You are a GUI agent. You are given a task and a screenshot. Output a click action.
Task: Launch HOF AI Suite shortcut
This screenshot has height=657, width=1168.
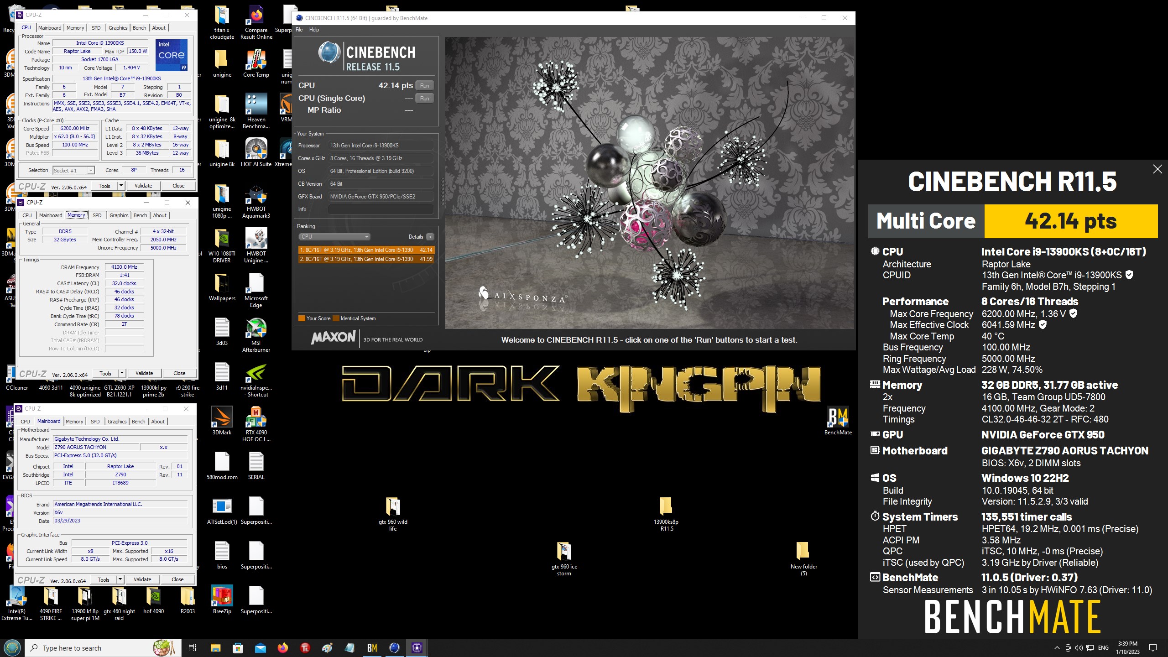pos(256,153)
